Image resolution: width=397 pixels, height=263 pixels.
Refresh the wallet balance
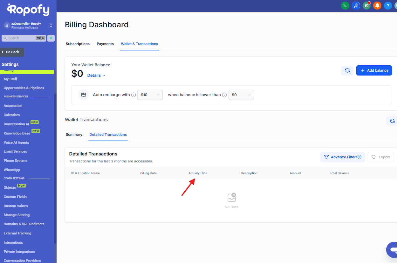[x=347, y=70]
